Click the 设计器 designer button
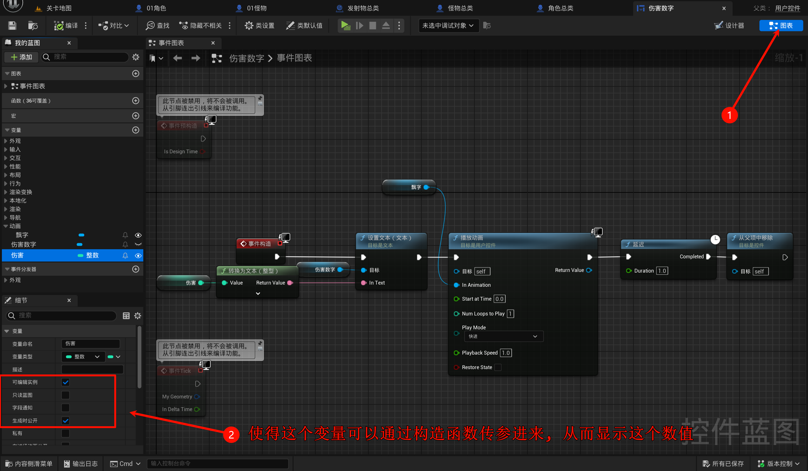Viewport: 808px width, 471px height. click(x=729, y=26)
